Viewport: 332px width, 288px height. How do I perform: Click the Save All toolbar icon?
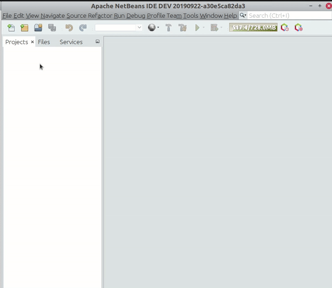click(52, 28)
